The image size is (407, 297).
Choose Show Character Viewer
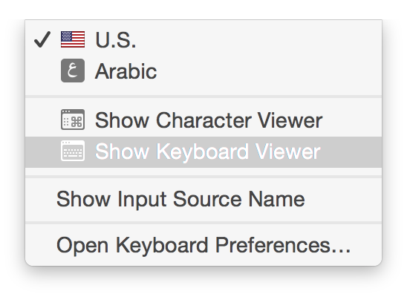(203, 120)
